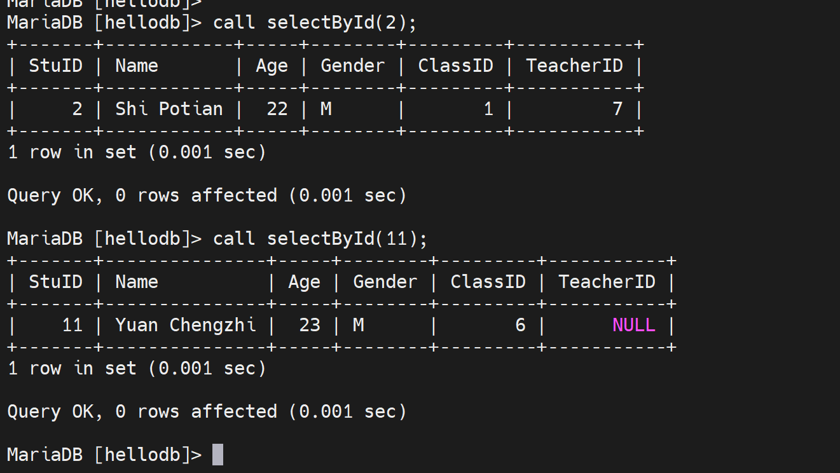Click the StuID header of the first table

56,66
